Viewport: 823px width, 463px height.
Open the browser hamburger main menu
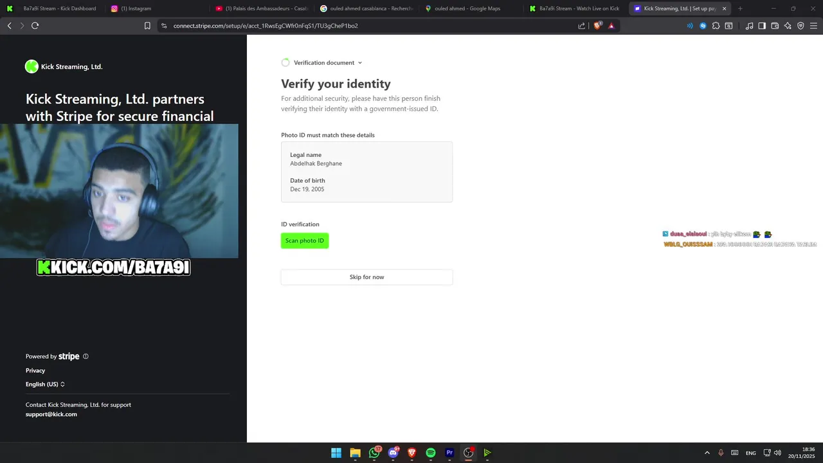[x=813, y=26]
